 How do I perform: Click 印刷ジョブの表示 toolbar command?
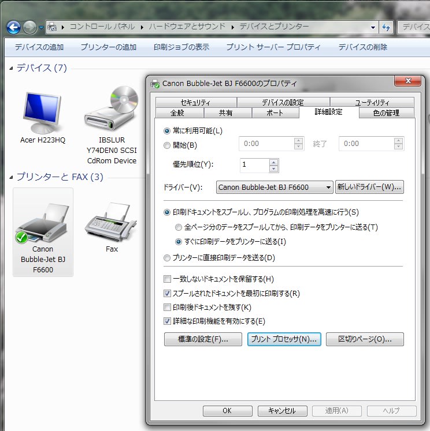pos(181,47)
